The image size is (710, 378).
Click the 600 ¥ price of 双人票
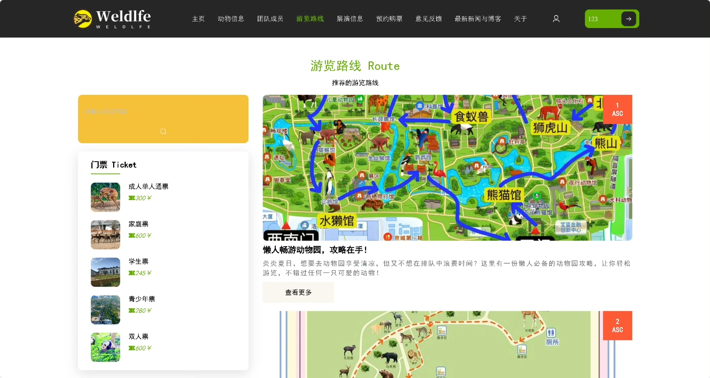pyautogui.click(x=143, y=348)
